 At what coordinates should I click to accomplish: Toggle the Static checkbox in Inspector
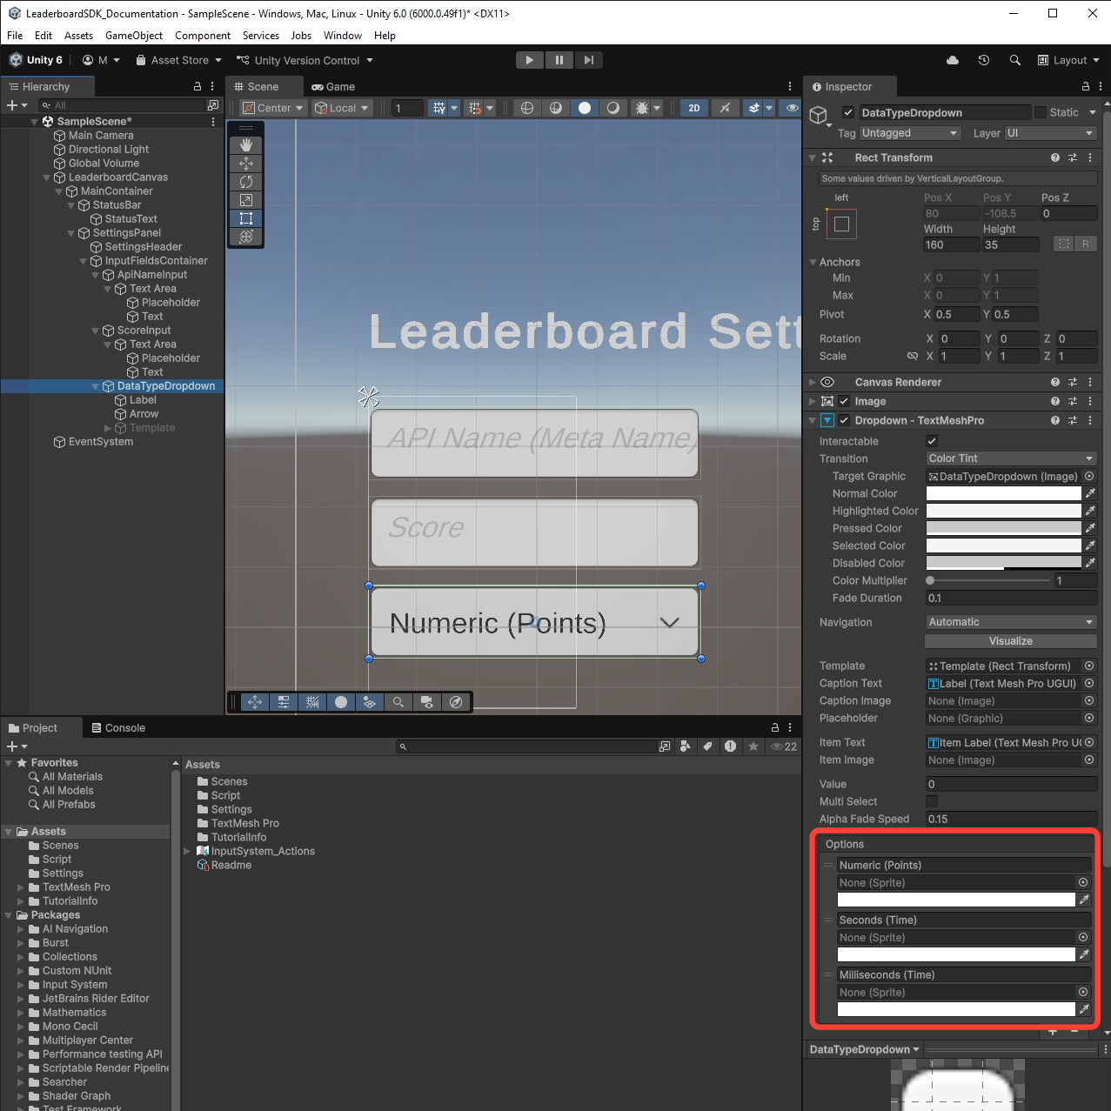(1040, 112)
